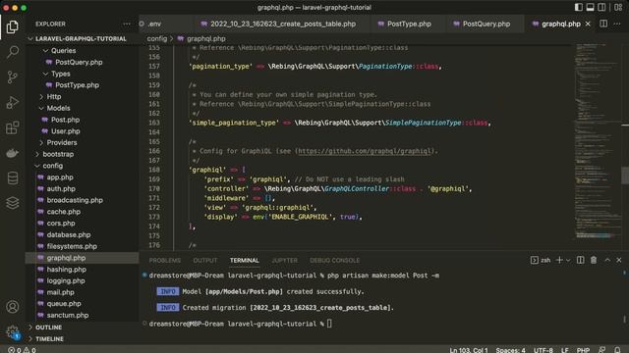Open the Search view icon
This screenshot has width=629, height=353.
click(13, 52)
